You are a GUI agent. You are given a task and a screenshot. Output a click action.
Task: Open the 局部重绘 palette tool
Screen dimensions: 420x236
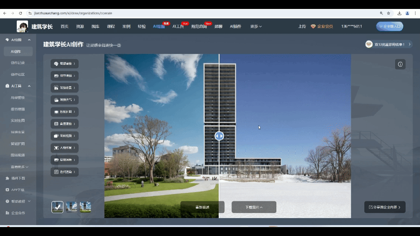[x=65, y=64]
